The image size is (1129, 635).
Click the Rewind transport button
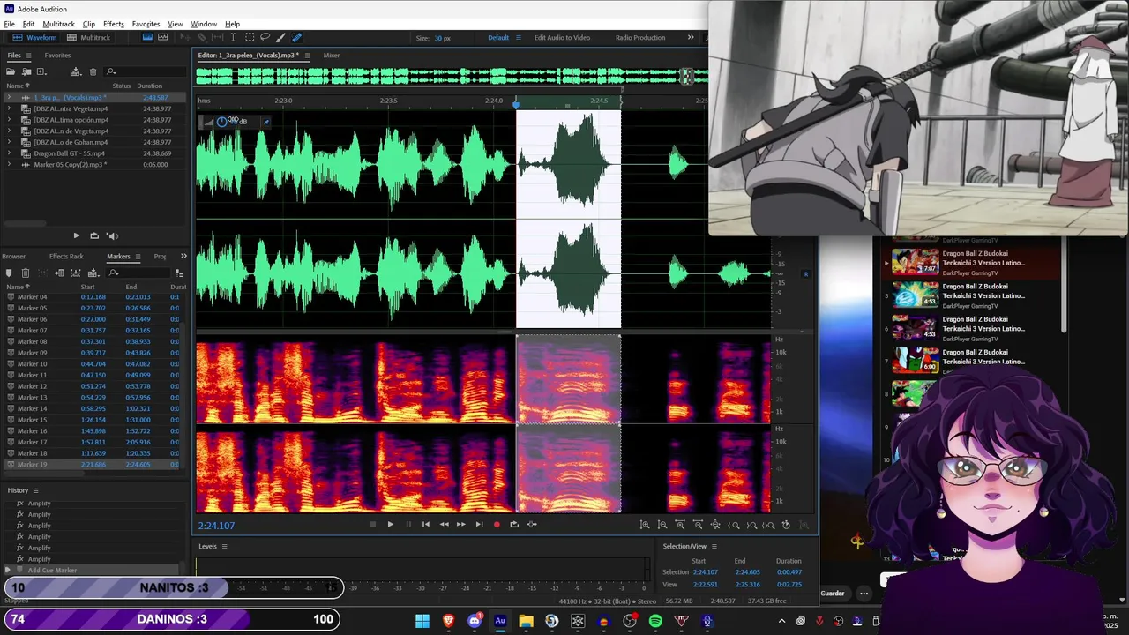tap(444, 524)
